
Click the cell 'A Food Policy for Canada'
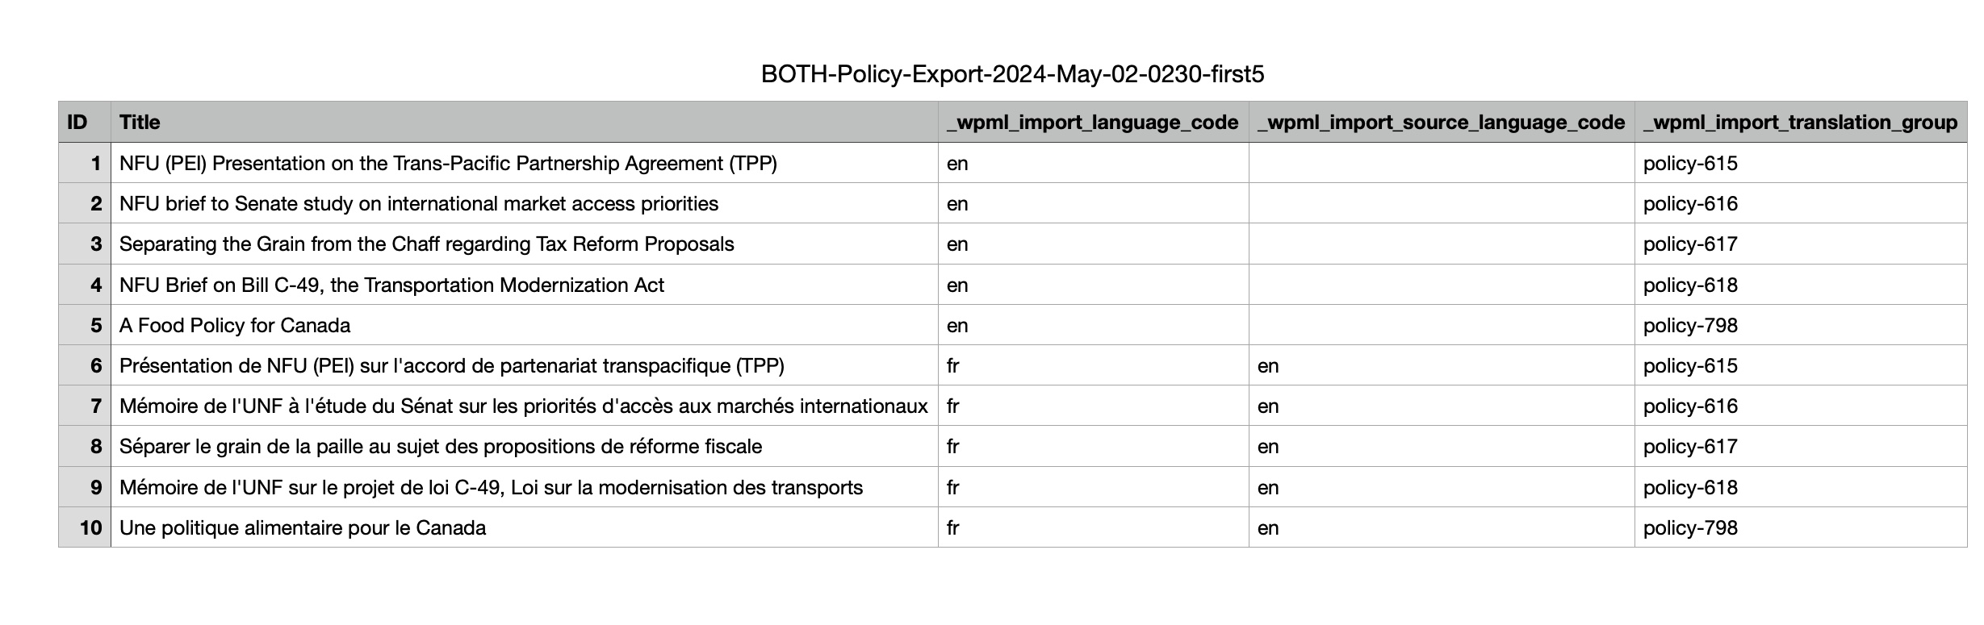[525, 325]
